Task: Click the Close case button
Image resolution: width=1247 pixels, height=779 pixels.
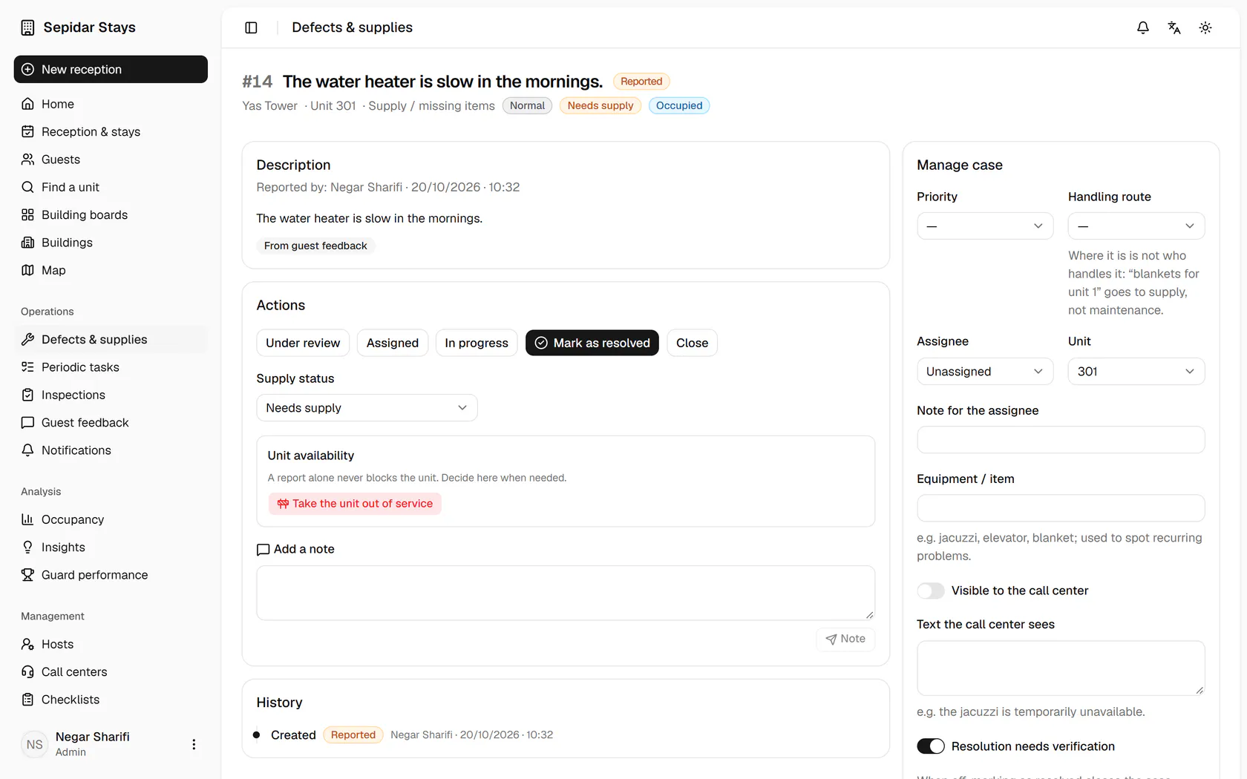Action: coord(692,343)
